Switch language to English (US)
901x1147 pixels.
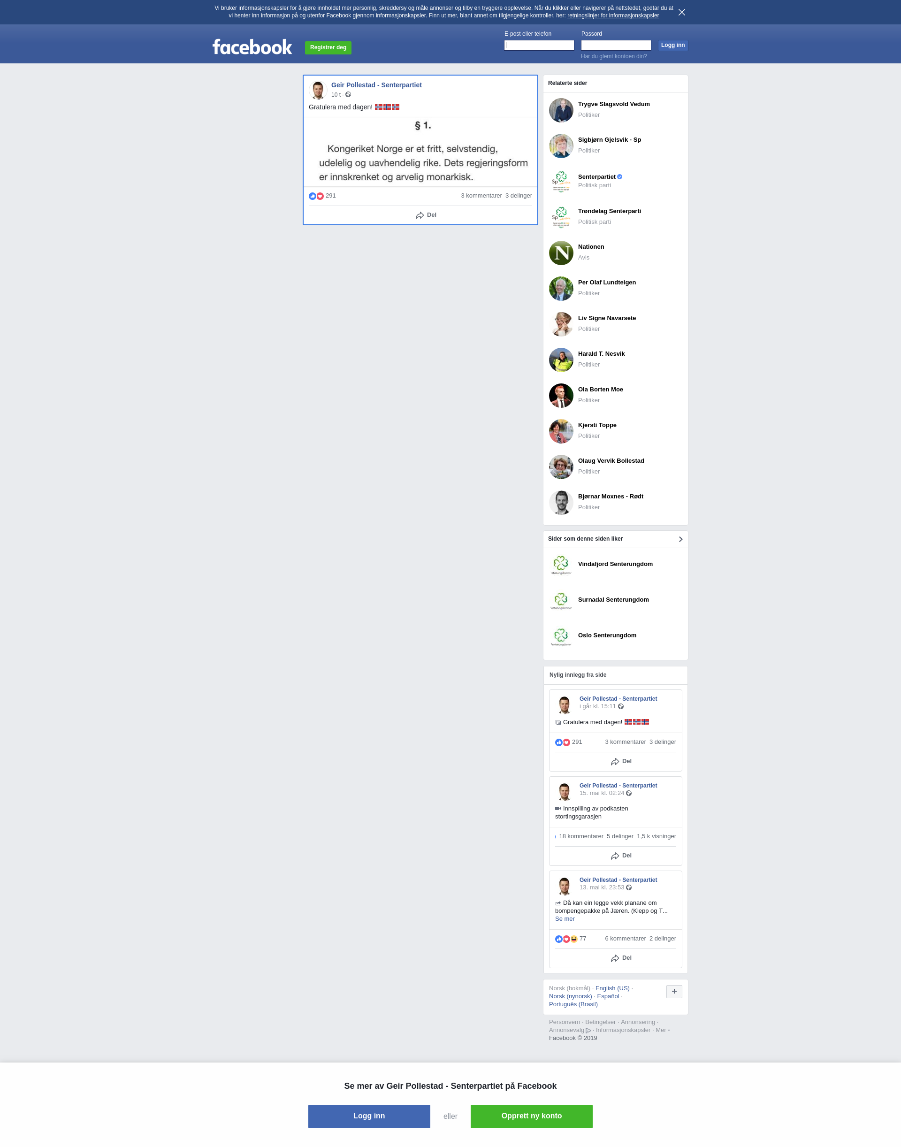(612, 988)
